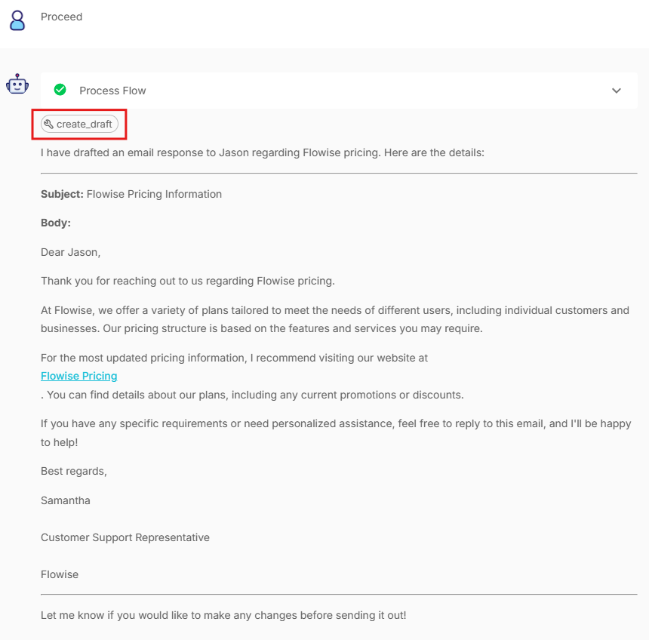
Task: Click the "Body:" bold label
Action: click(55, 223)
